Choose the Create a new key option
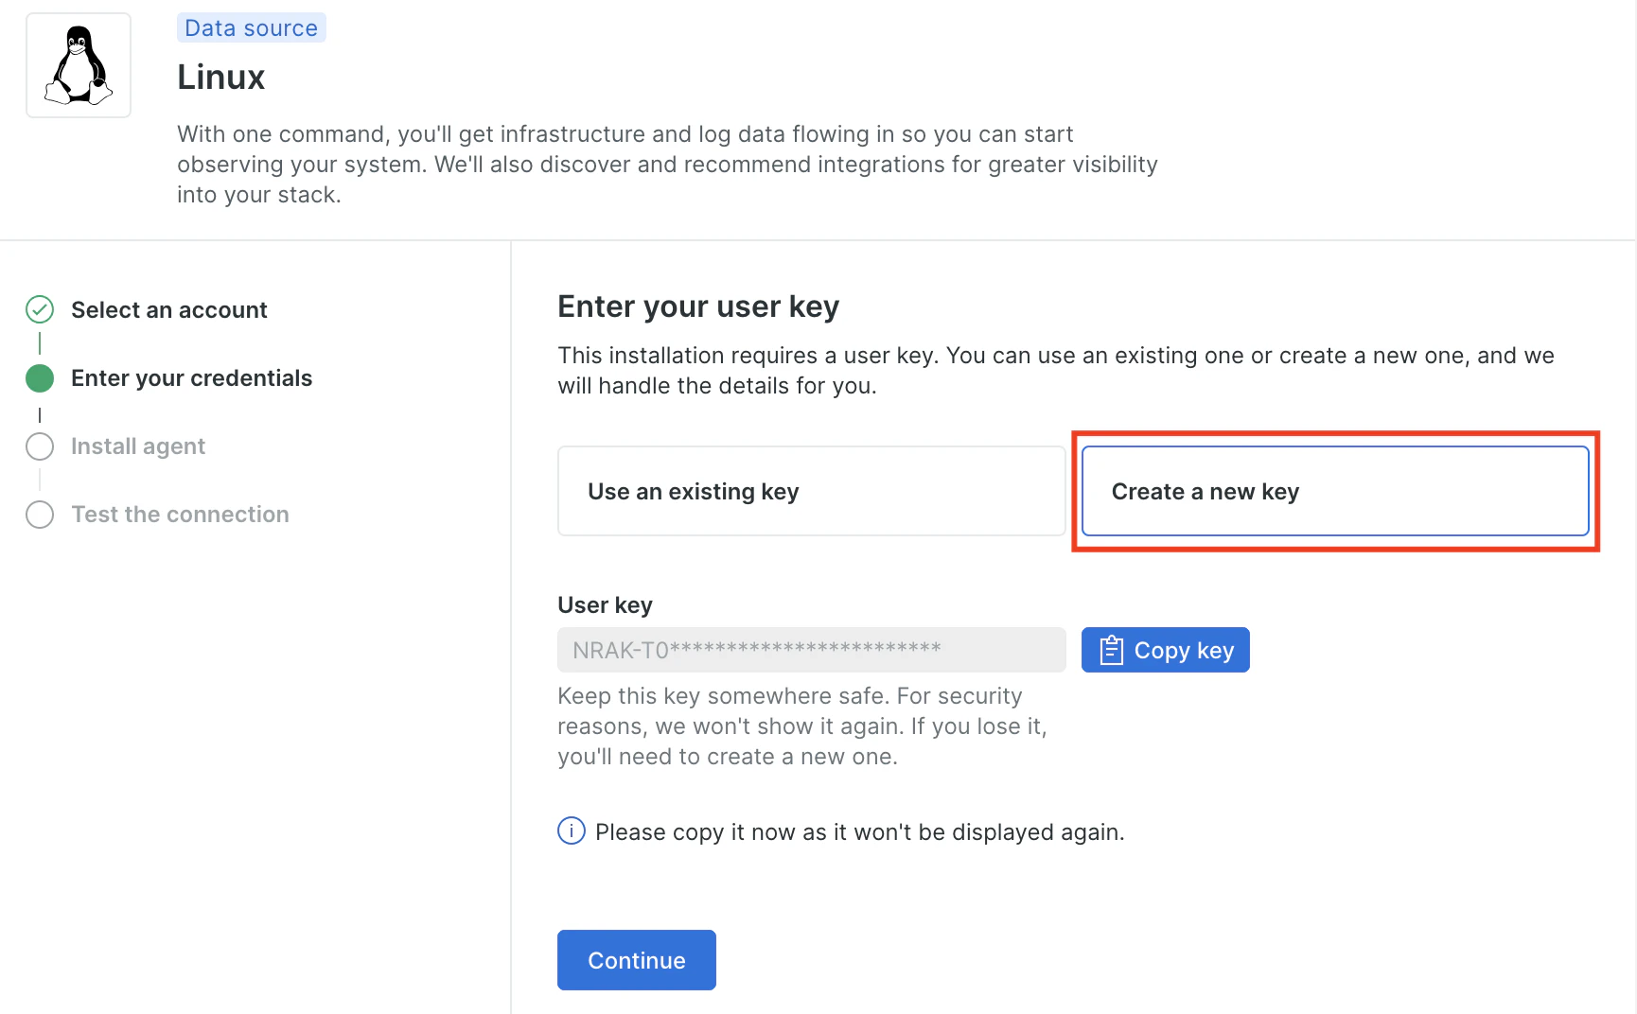 point(1334,491)
